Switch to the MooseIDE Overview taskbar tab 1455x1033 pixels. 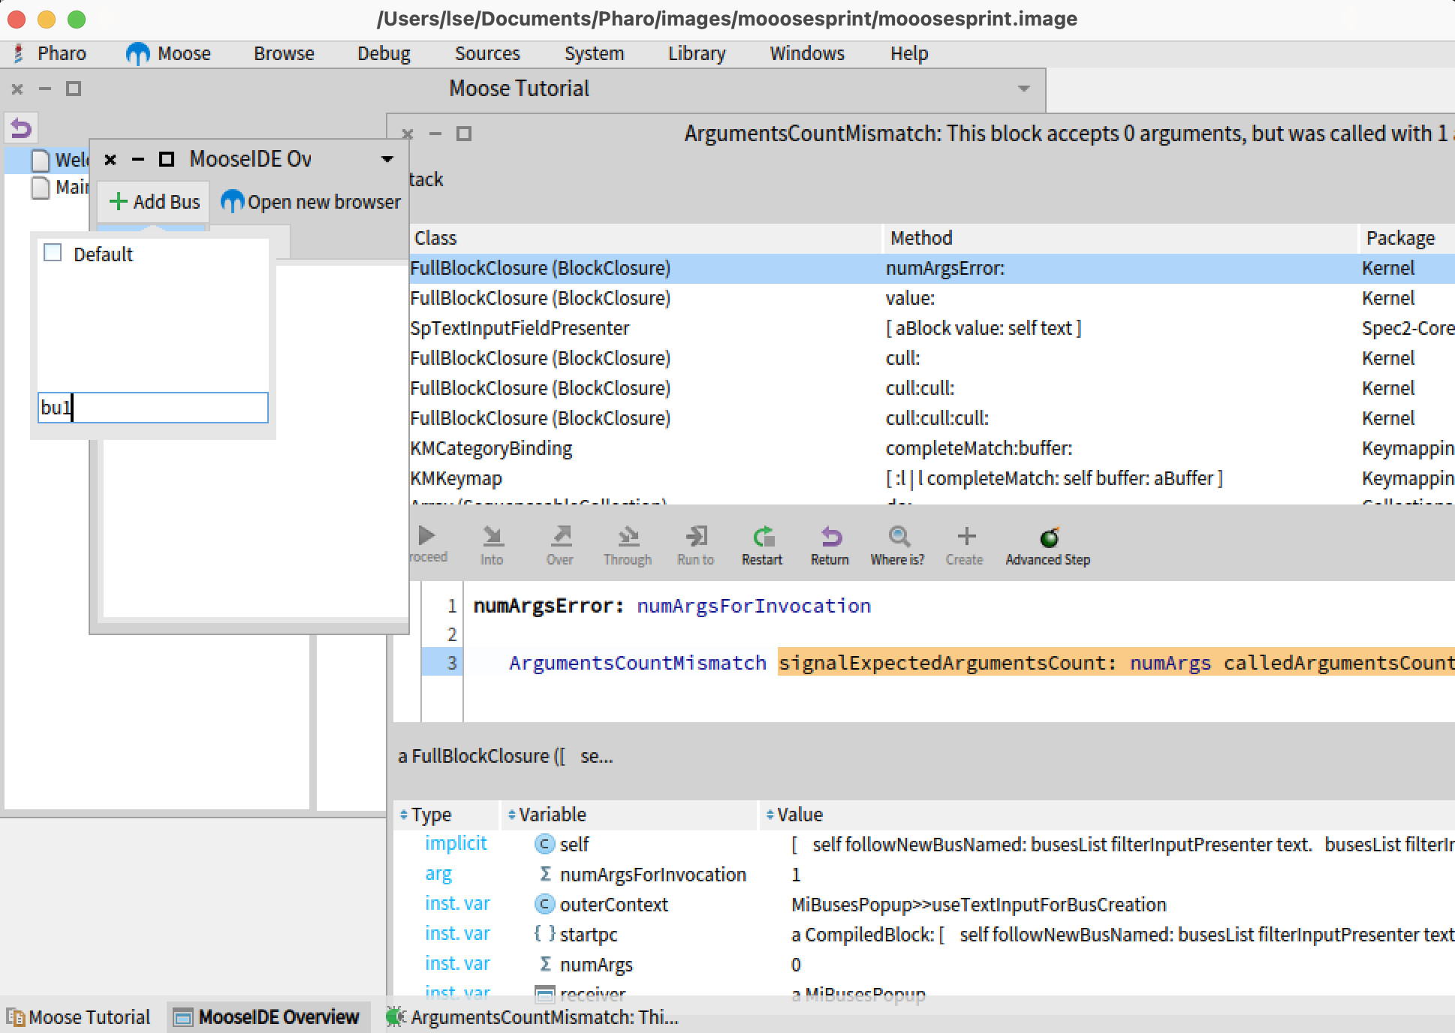tap(268, 1016)
